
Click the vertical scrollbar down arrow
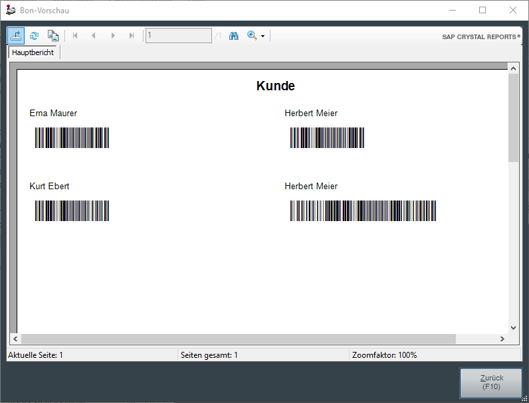(x=513, y=327)
